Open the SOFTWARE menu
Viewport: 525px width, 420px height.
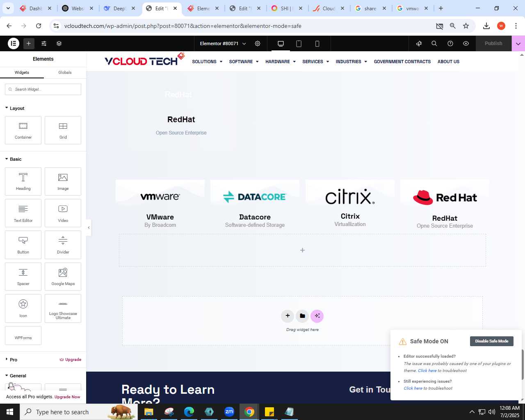tap(244, 62)
